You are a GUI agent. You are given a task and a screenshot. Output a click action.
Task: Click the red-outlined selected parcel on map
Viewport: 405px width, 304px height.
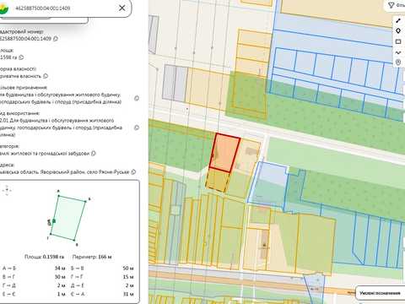coord(225,153)
